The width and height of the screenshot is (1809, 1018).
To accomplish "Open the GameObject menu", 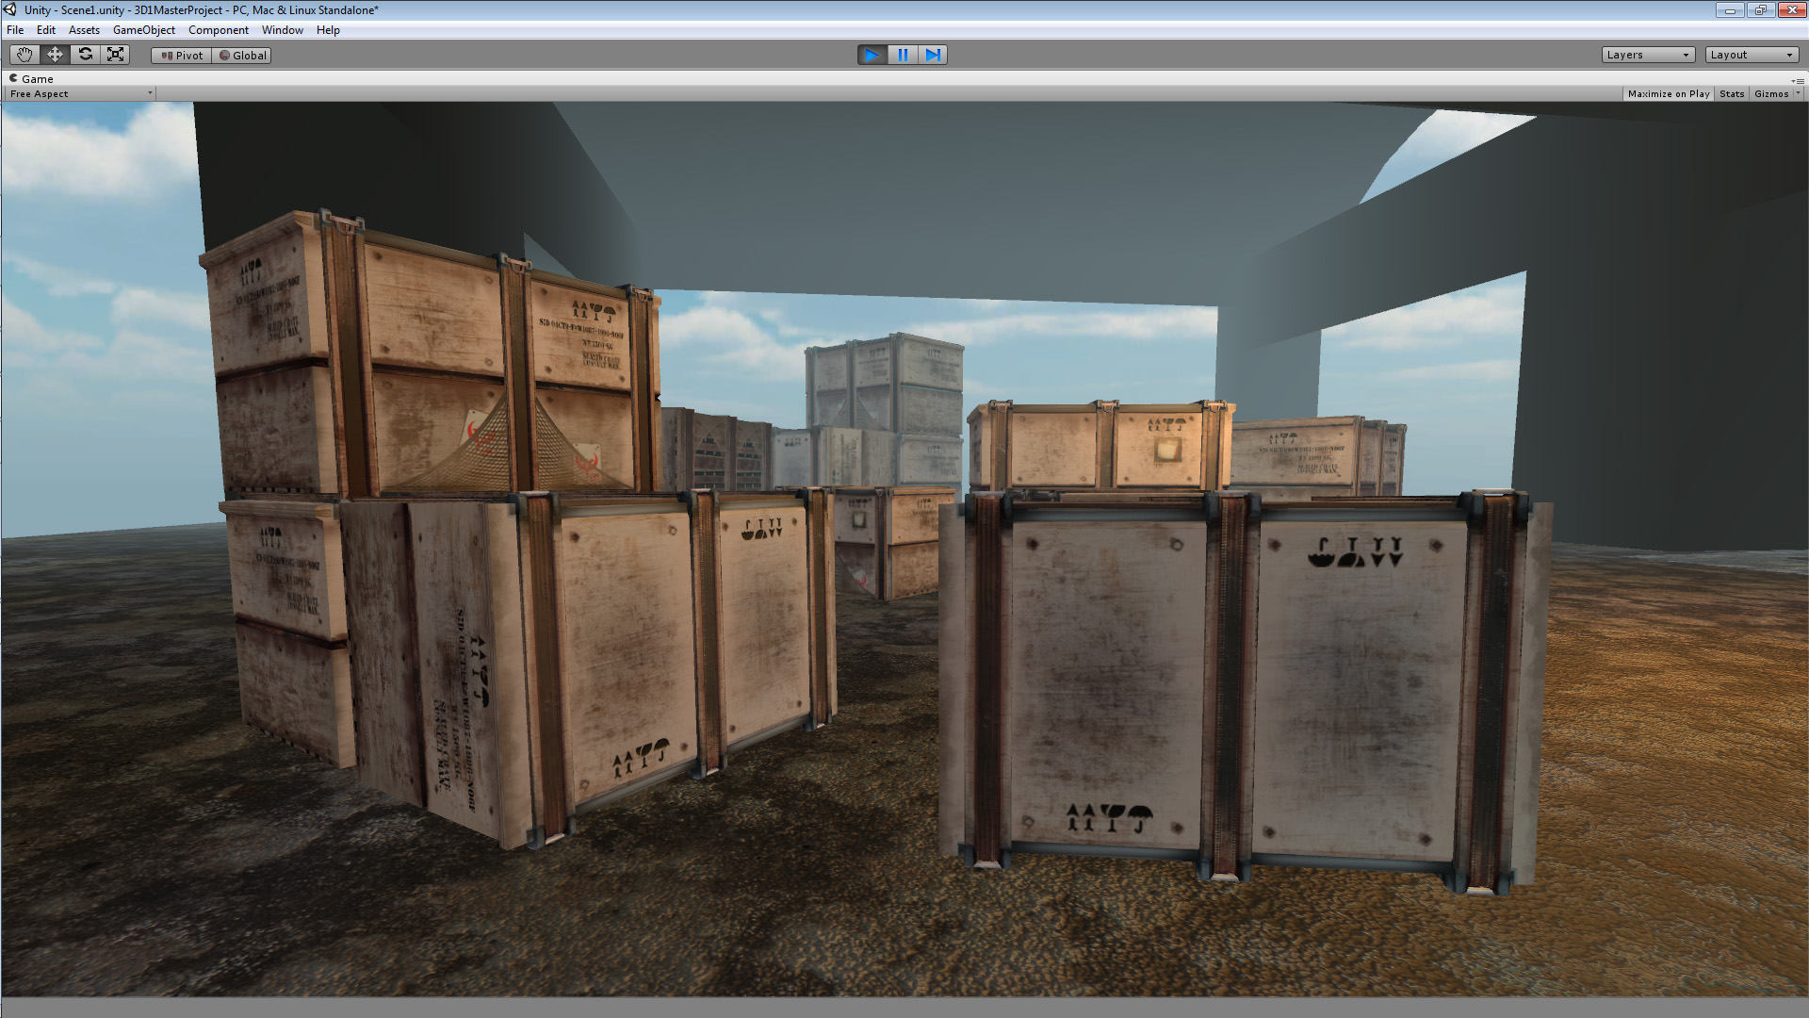I will pyautogui.click(x=143, y=30).
